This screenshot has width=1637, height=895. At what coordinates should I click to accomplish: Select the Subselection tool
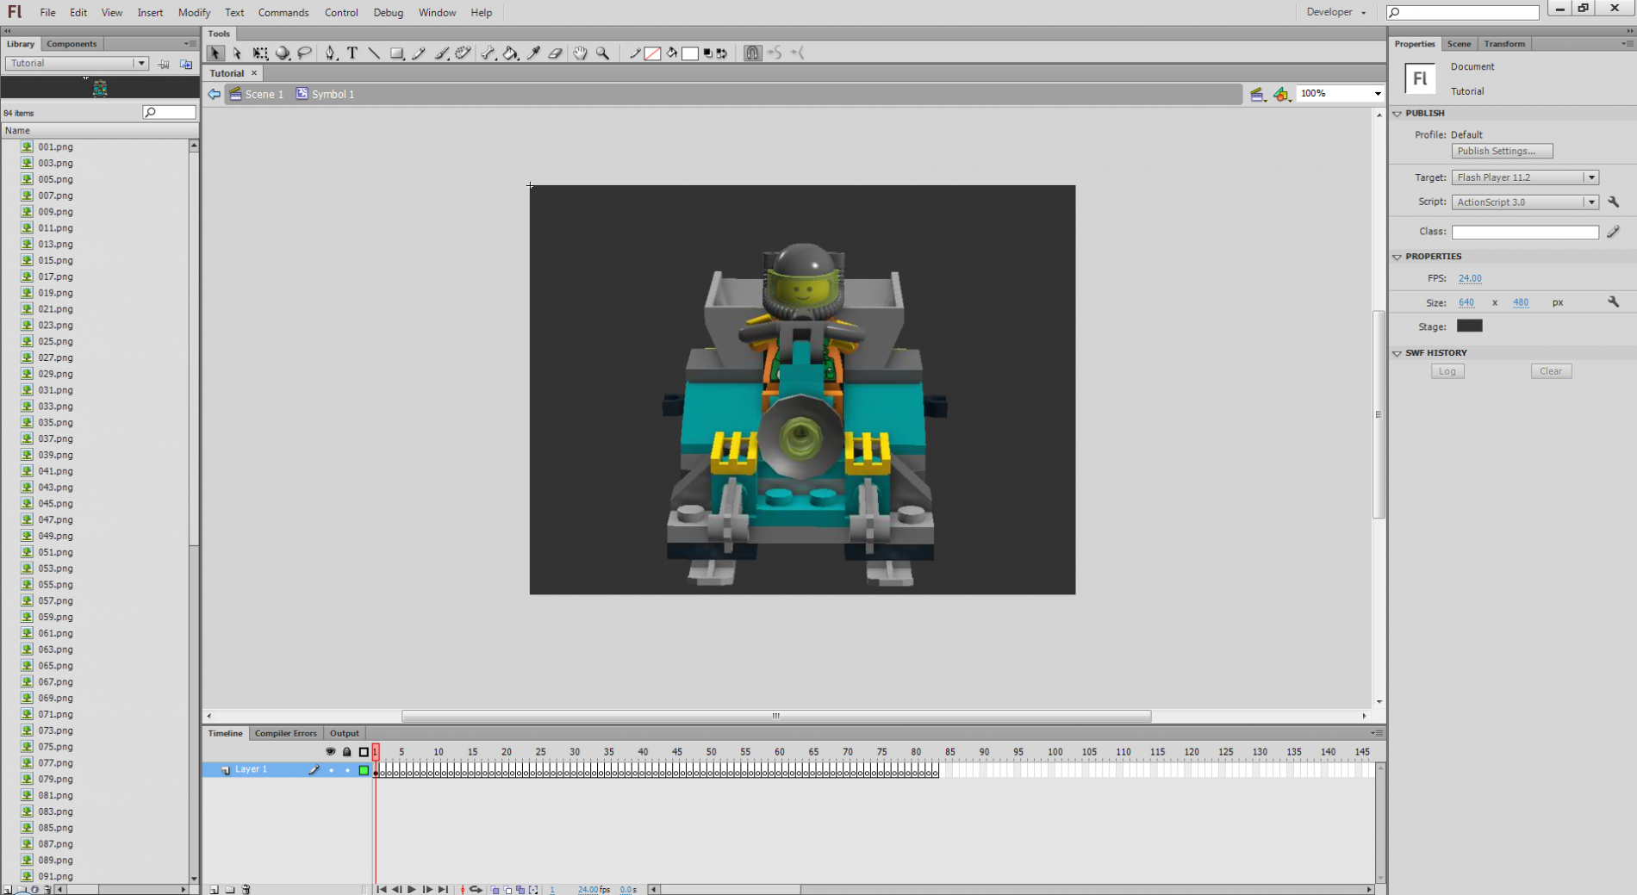[x=238, y=53]
